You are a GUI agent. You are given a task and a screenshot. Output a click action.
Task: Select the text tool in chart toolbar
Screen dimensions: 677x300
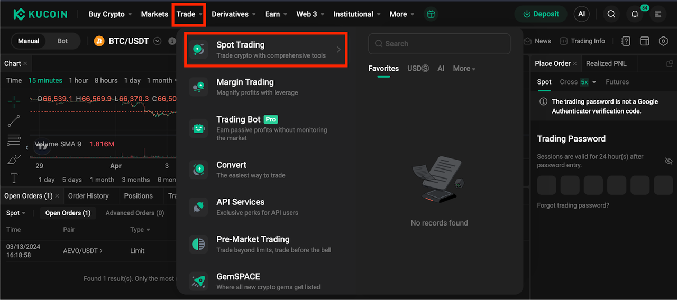point(14,178)
